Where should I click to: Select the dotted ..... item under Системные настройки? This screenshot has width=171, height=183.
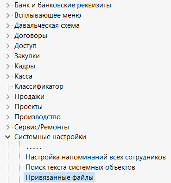click(x=34, y=148)
